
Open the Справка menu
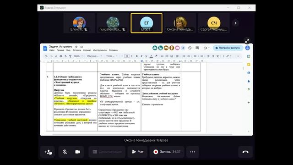[113, 50]
